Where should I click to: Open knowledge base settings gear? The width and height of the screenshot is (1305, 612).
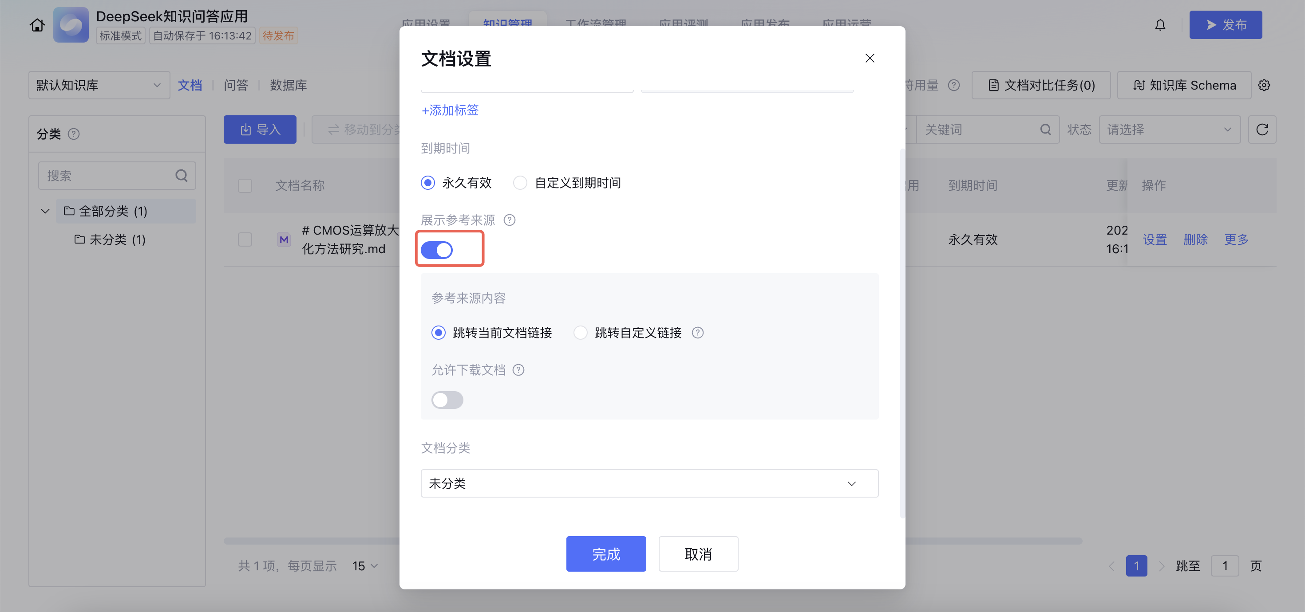(x=1263, y=85)
